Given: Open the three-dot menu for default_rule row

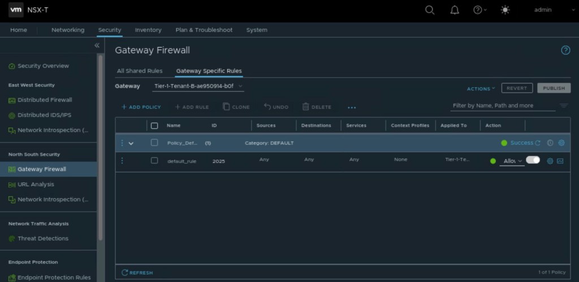Looking at the screenshot, I should pos(122,160).
